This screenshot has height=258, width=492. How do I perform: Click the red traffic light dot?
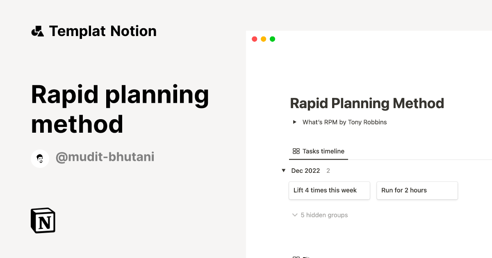tap(255, 38)
